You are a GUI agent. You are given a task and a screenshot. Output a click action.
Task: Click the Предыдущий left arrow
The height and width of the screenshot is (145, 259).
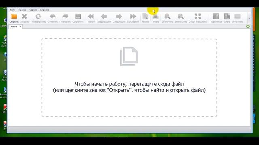[x=104, y=17]
